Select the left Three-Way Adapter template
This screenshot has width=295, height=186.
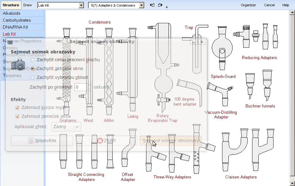click(x=156, y=154)
